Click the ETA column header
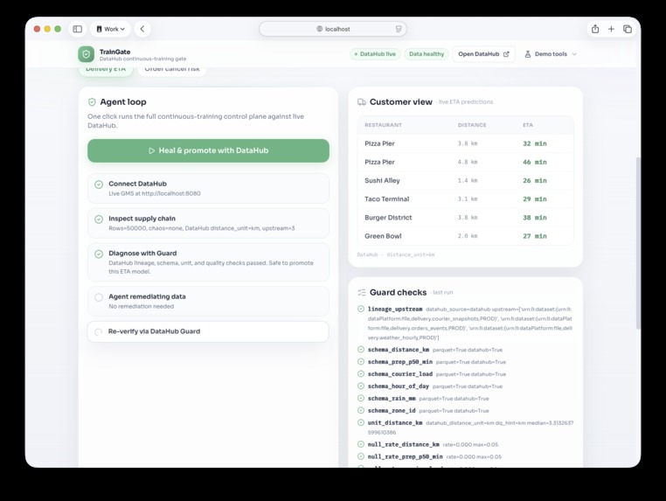The height and width of the screenshot is (501, 666). coord(528,125)
